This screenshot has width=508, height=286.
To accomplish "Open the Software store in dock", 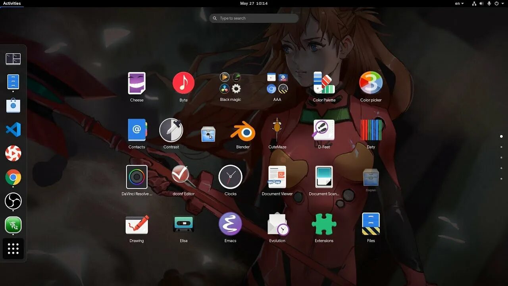I will tap(13, 106).
